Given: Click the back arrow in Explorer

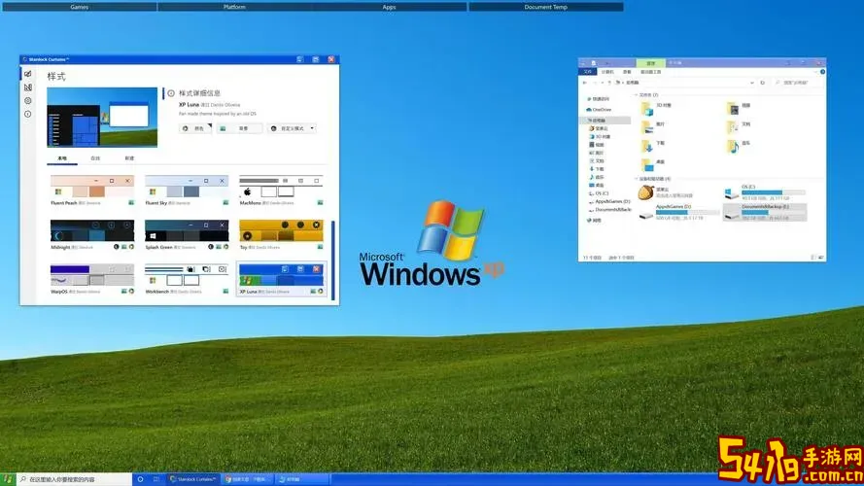Looking at the screenshot, I should [x=585, y=83].
